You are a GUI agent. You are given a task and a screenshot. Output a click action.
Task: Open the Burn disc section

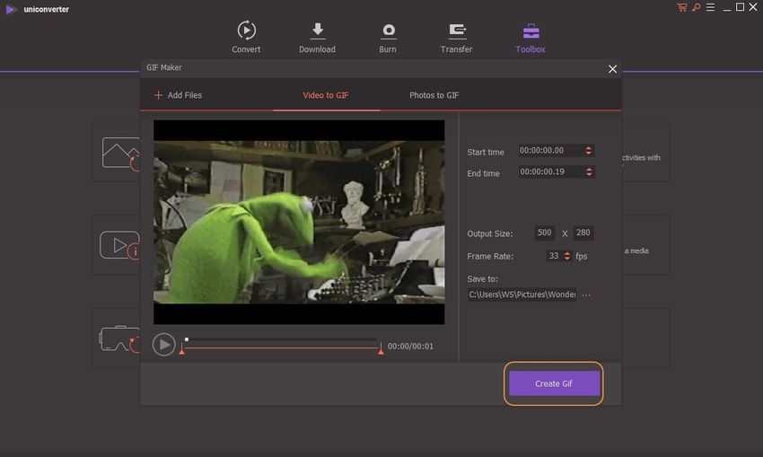pos(388,31)
